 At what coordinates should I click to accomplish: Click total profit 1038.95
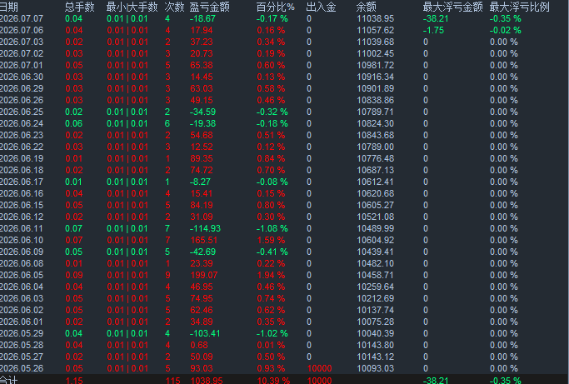(x=206, y=380)
